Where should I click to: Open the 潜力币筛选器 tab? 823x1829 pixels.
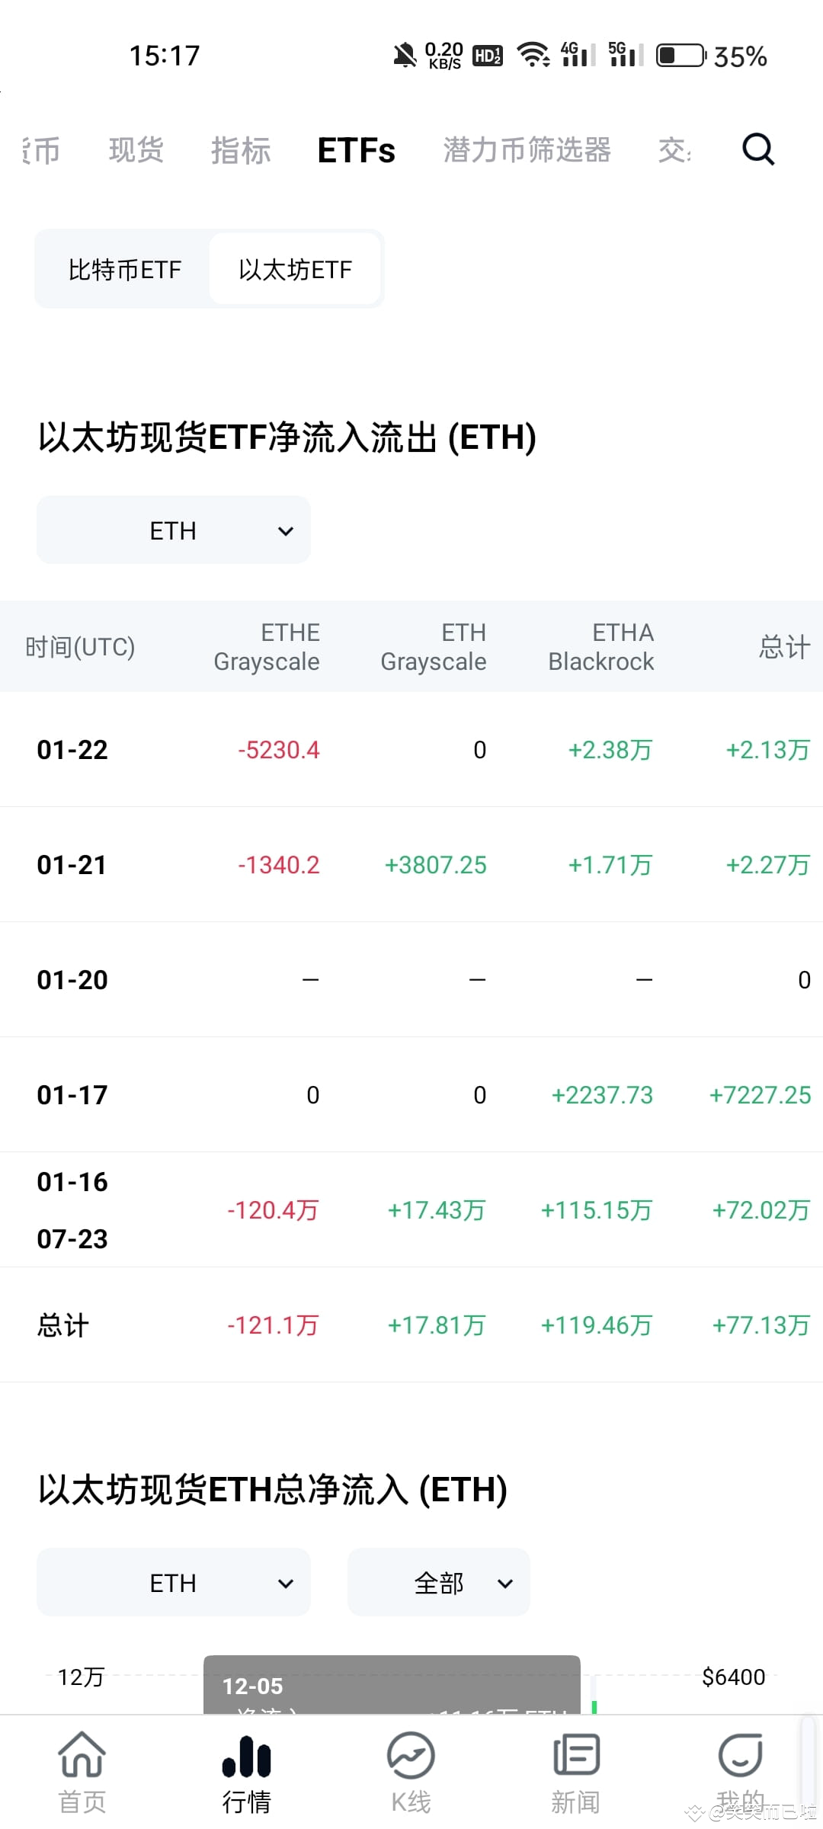[x=527, y=150]
